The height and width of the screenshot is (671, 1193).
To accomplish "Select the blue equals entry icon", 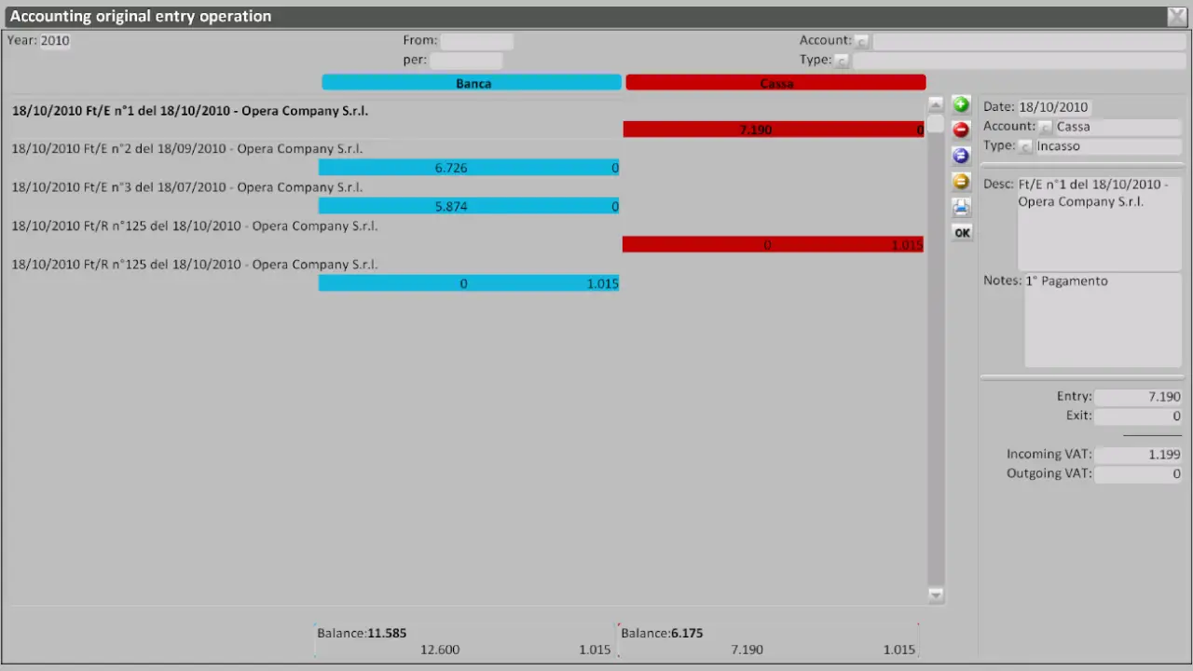I will (x=961, y=156).
